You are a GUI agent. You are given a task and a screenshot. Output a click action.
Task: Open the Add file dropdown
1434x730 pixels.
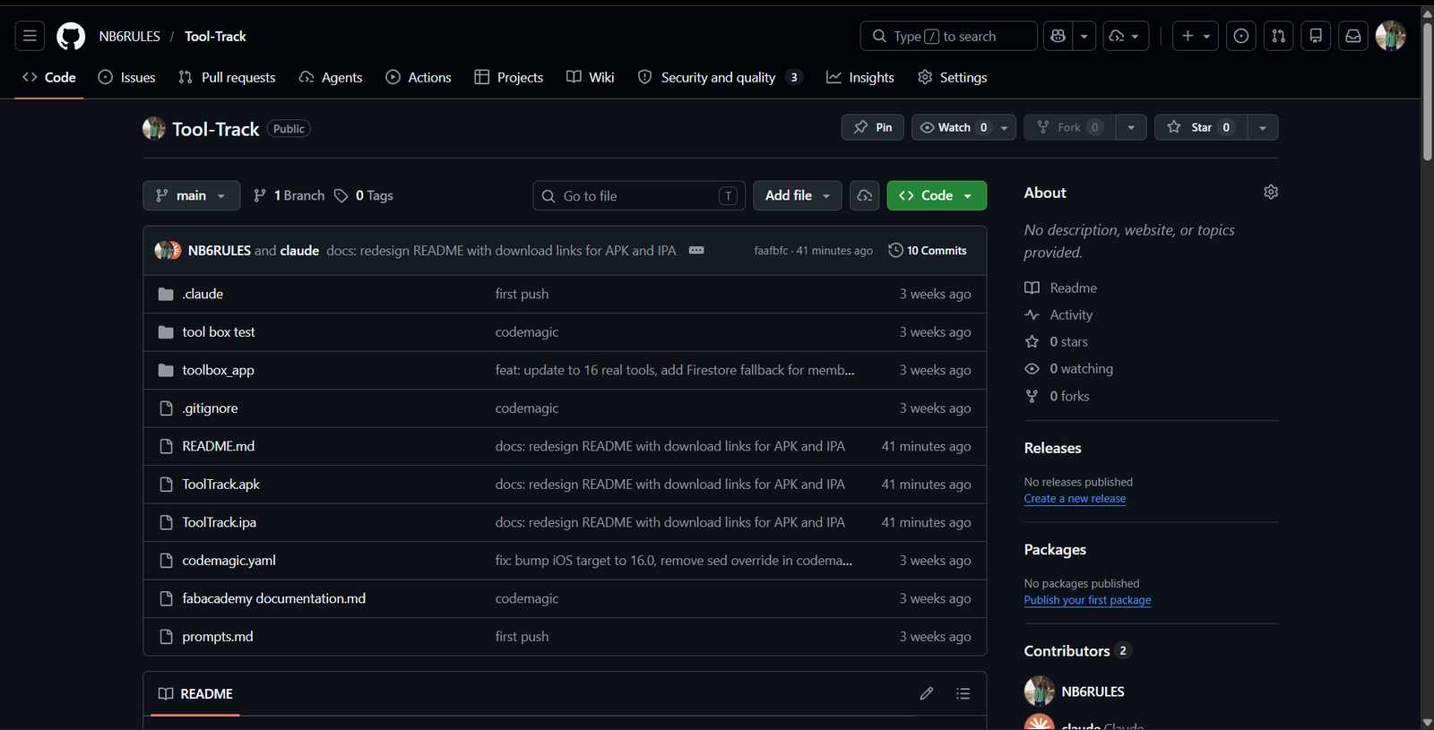798,195
